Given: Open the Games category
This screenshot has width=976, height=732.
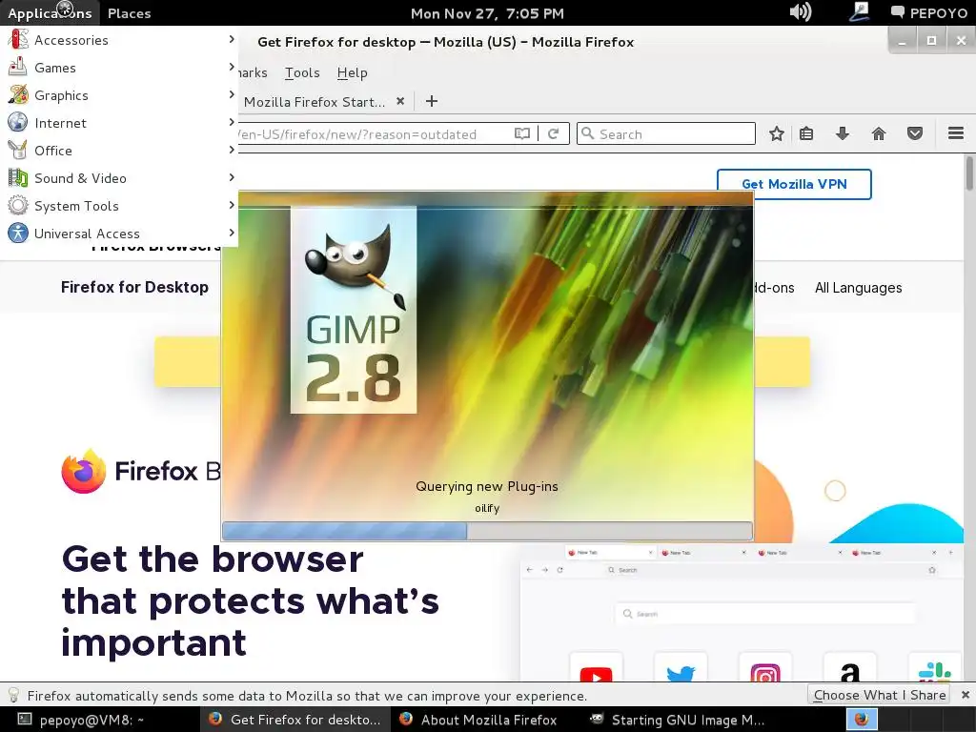Looking at the screenshot, I should click(x=119, y=68).
